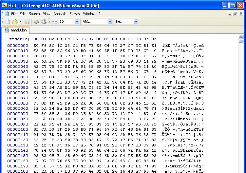Click offset row 00000150
Viewport: 246px width, 173px height.
click(18, 156)
